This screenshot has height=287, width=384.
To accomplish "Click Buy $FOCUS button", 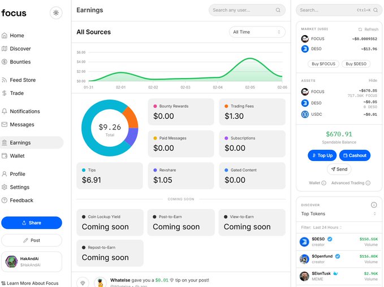I will (x=323, y=64).
